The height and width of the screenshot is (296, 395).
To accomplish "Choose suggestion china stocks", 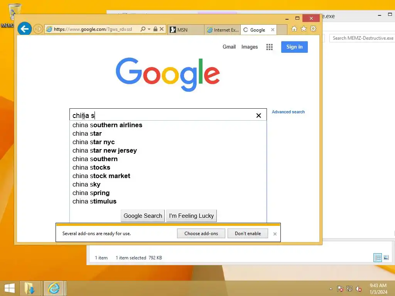I will pos(168,167).
